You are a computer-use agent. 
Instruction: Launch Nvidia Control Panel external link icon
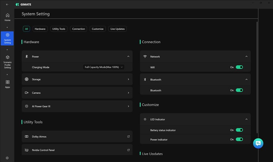click(x=128, y=150)
